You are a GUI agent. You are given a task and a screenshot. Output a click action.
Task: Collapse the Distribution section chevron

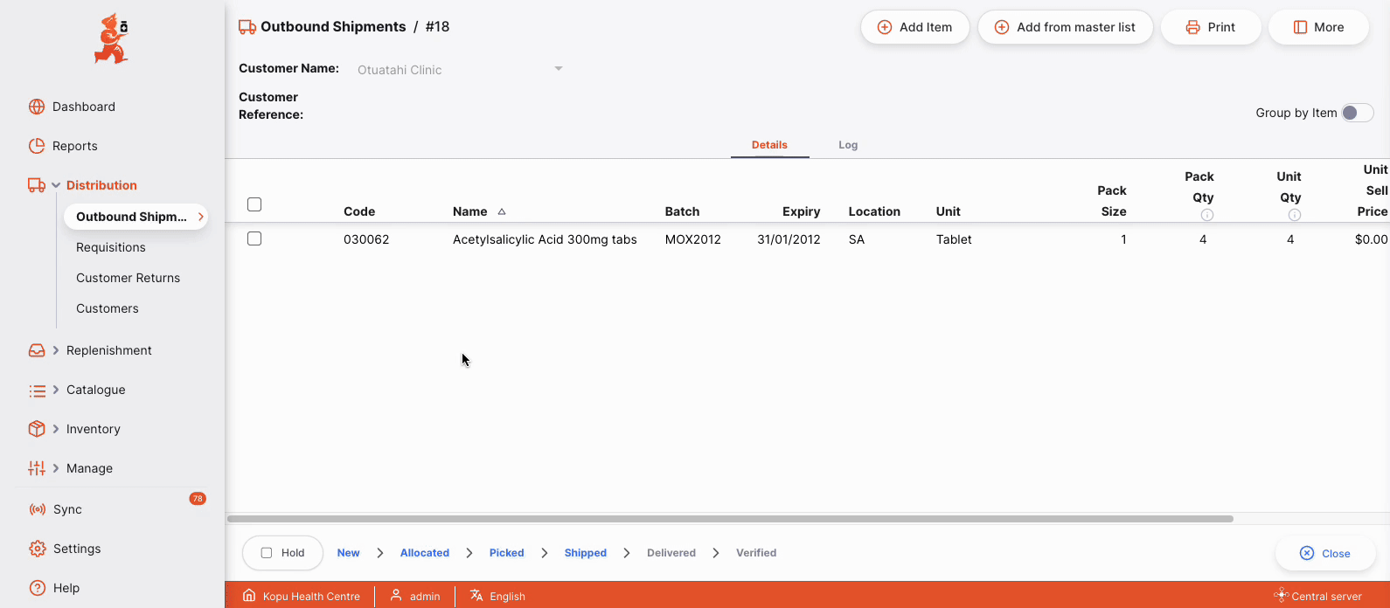(56, 185)
